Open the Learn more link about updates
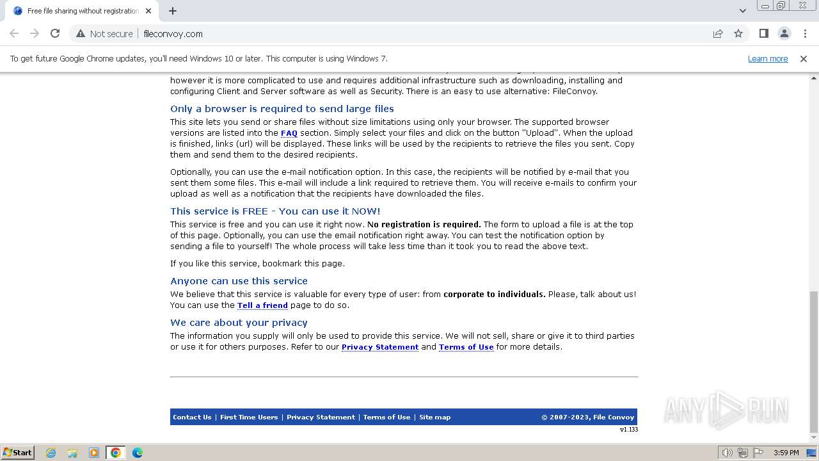819x461 pixels. coord(768,59)
